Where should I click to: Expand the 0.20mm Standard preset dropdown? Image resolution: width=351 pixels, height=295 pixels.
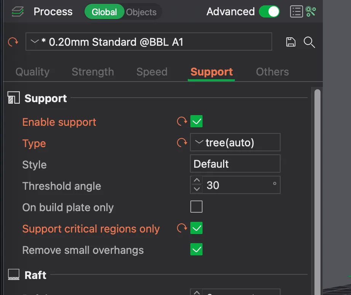tap(149, 42)
